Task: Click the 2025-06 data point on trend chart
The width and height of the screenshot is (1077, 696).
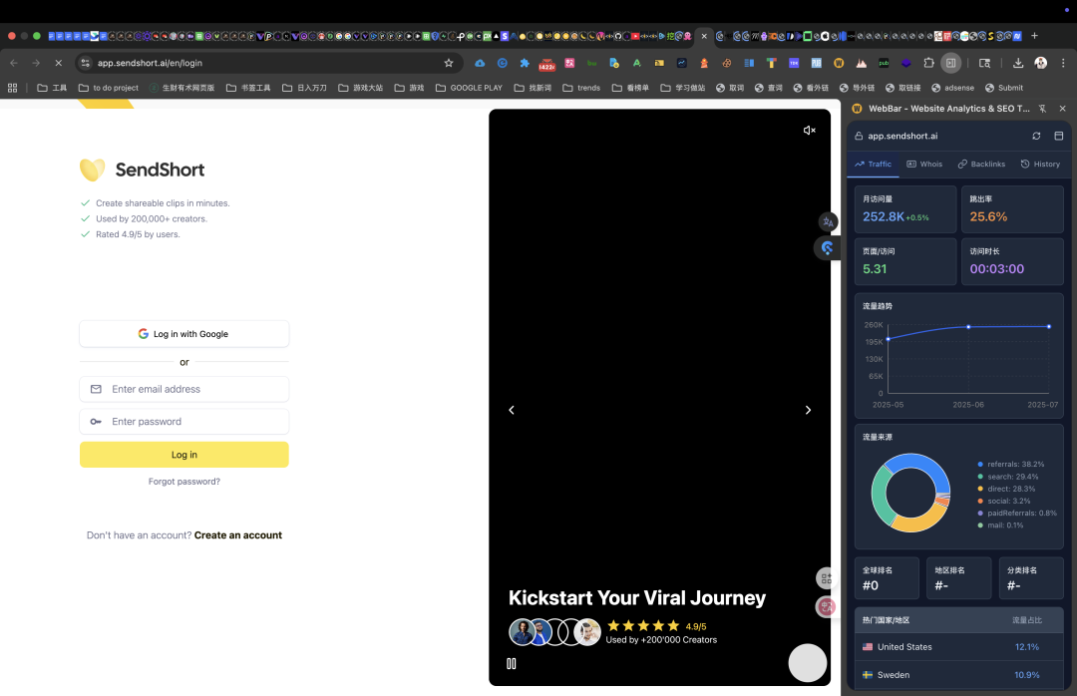Action: [x=968, y=327]
